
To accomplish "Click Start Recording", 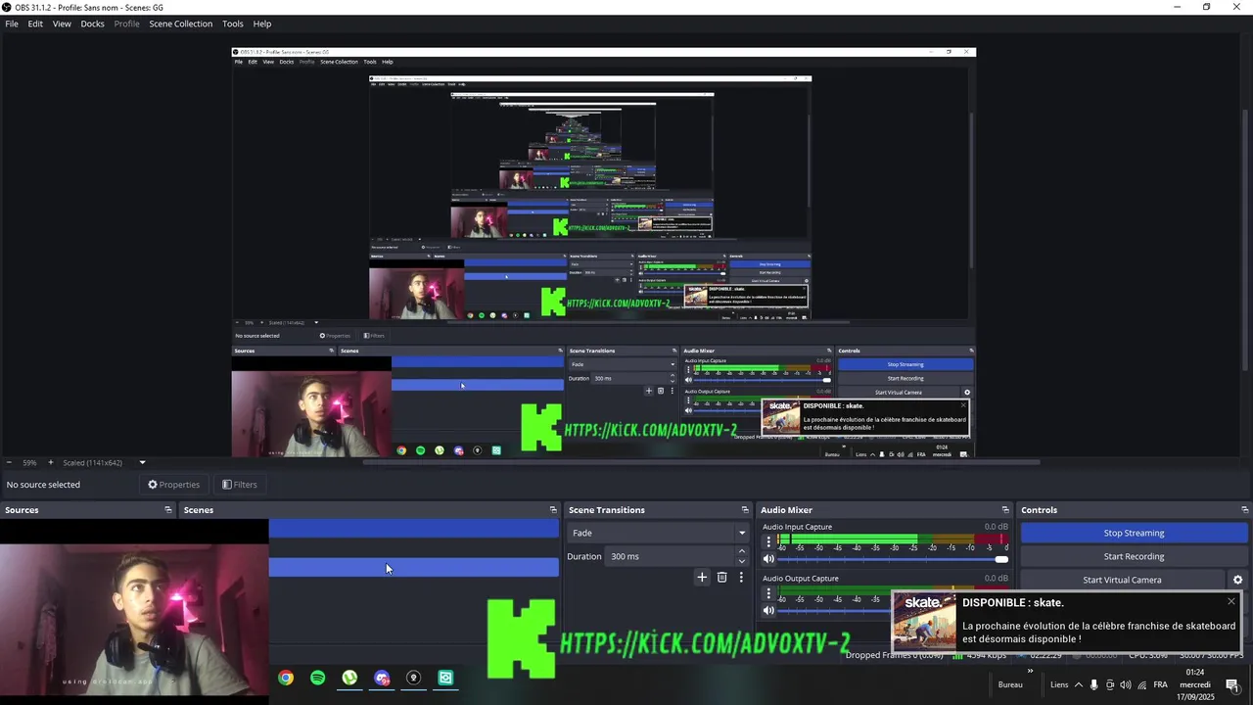I will click(x=1134, y=556).
